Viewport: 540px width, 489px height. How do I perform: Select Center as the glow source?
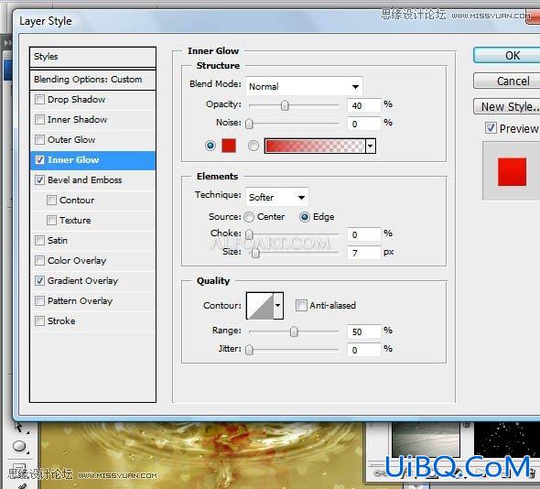click(249, 217)
